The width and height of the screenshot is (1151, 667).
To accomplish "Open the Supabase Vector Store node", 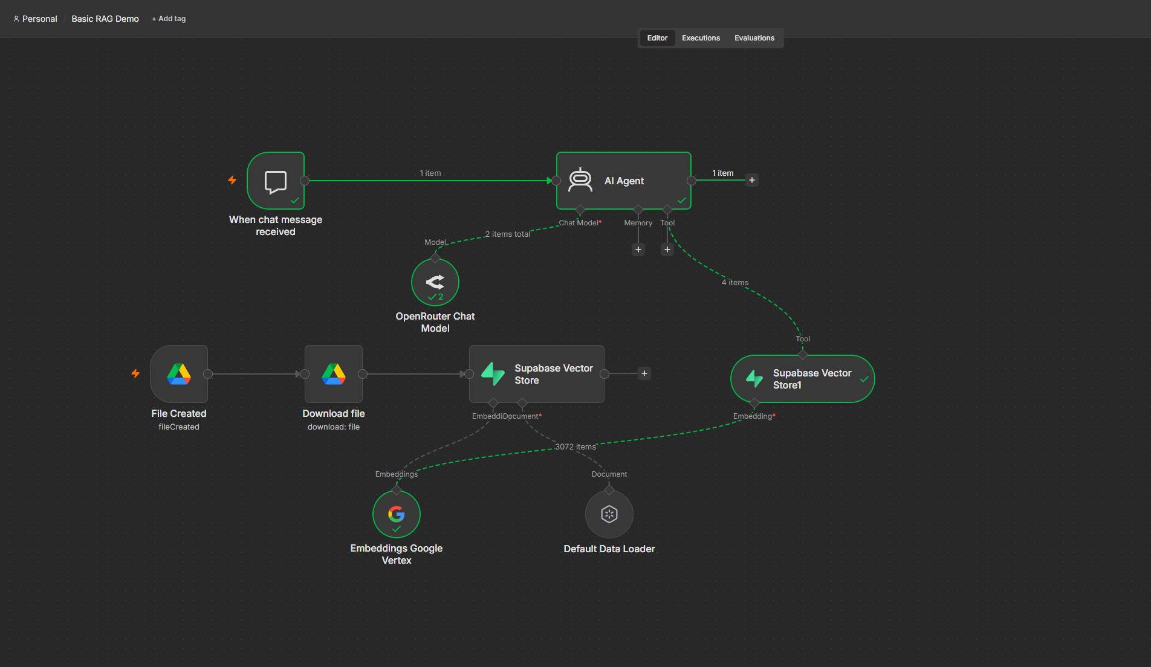I will pos(537,374).
